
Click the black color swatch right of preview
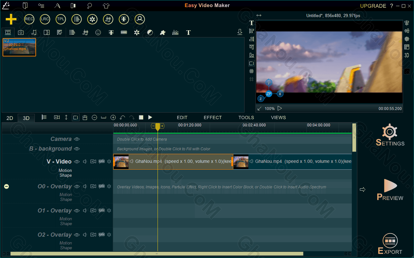(x=407, y=72)
